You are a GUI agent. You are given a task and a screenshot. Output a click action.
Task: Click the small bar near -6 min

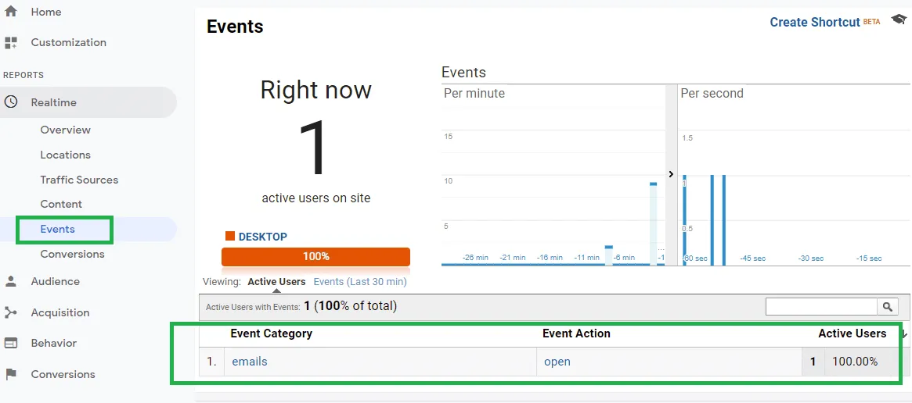point(609,255)
